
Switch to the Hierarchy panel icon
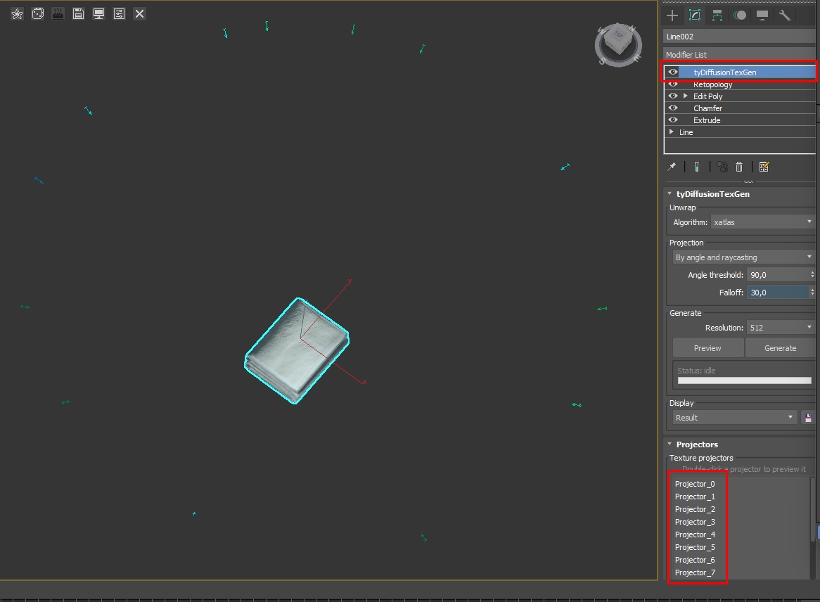(x=717, y=15)
